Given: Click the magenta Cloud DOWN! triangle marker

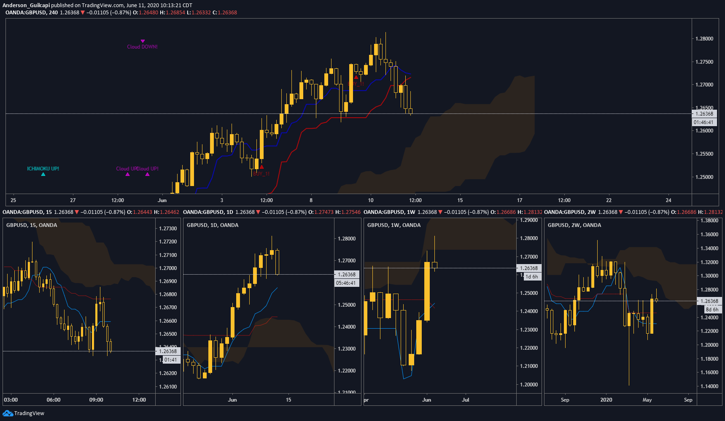Looking at the screenshot, I should pos(143,41).
